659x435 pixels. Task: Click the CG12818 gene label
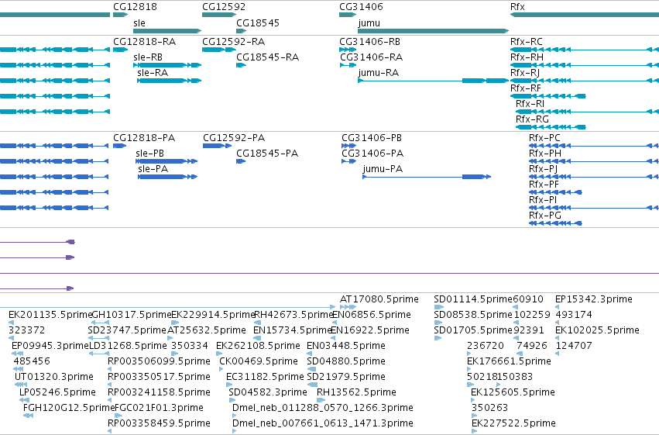(135, 7)
